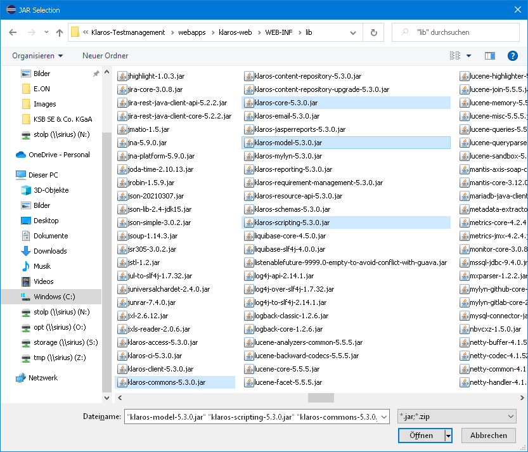Open pinned Bilder quick access folder

click(x=42, y=74)
